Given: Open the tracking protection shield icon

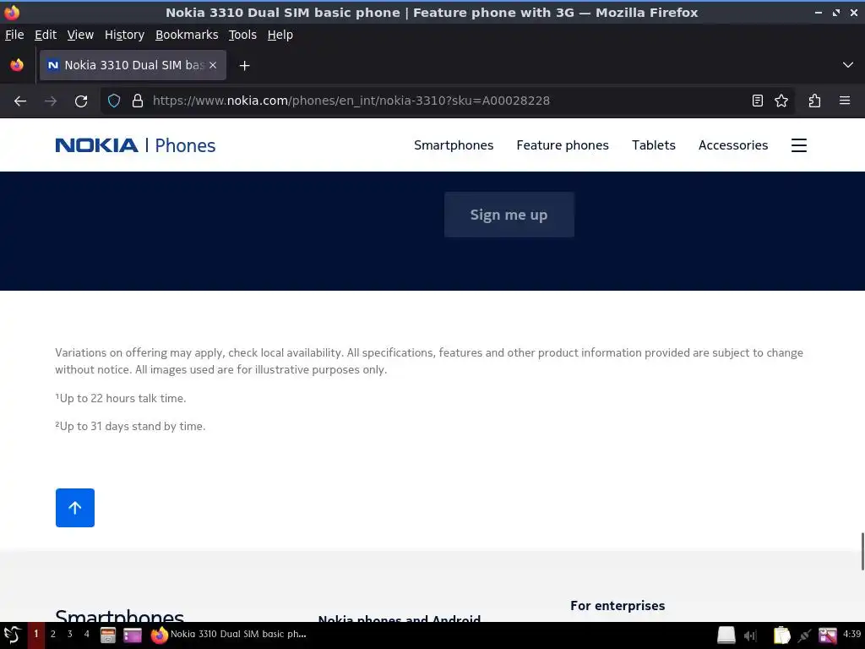Looking at the screenshot, I should coord(114,101).
